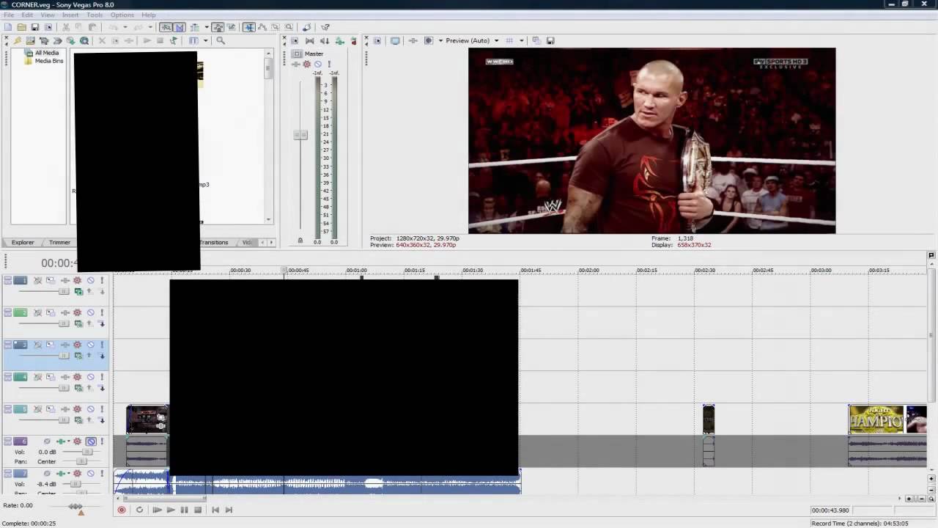Screen dimensions: 938x528
Task: Open the Help menu
Action: [x=148, y=15]
